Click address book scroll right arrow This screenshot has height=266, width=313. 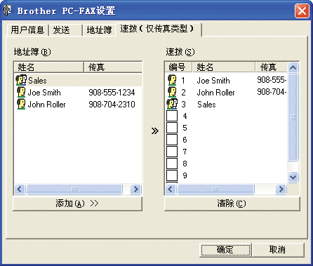[135, 189]
